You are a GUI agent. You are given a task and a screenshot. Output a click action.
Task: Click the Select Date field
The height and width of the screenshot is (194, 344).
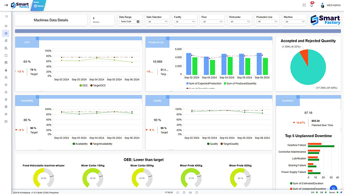[x=130, y=21]
